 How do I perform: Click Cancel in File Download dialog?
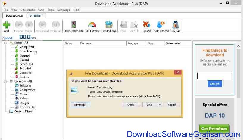point(172,105)
